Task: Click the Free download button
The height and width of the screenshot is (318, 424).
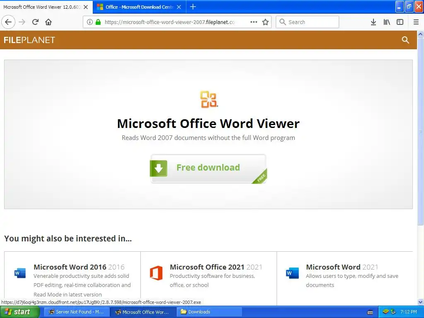Action: tap(209, 169)
